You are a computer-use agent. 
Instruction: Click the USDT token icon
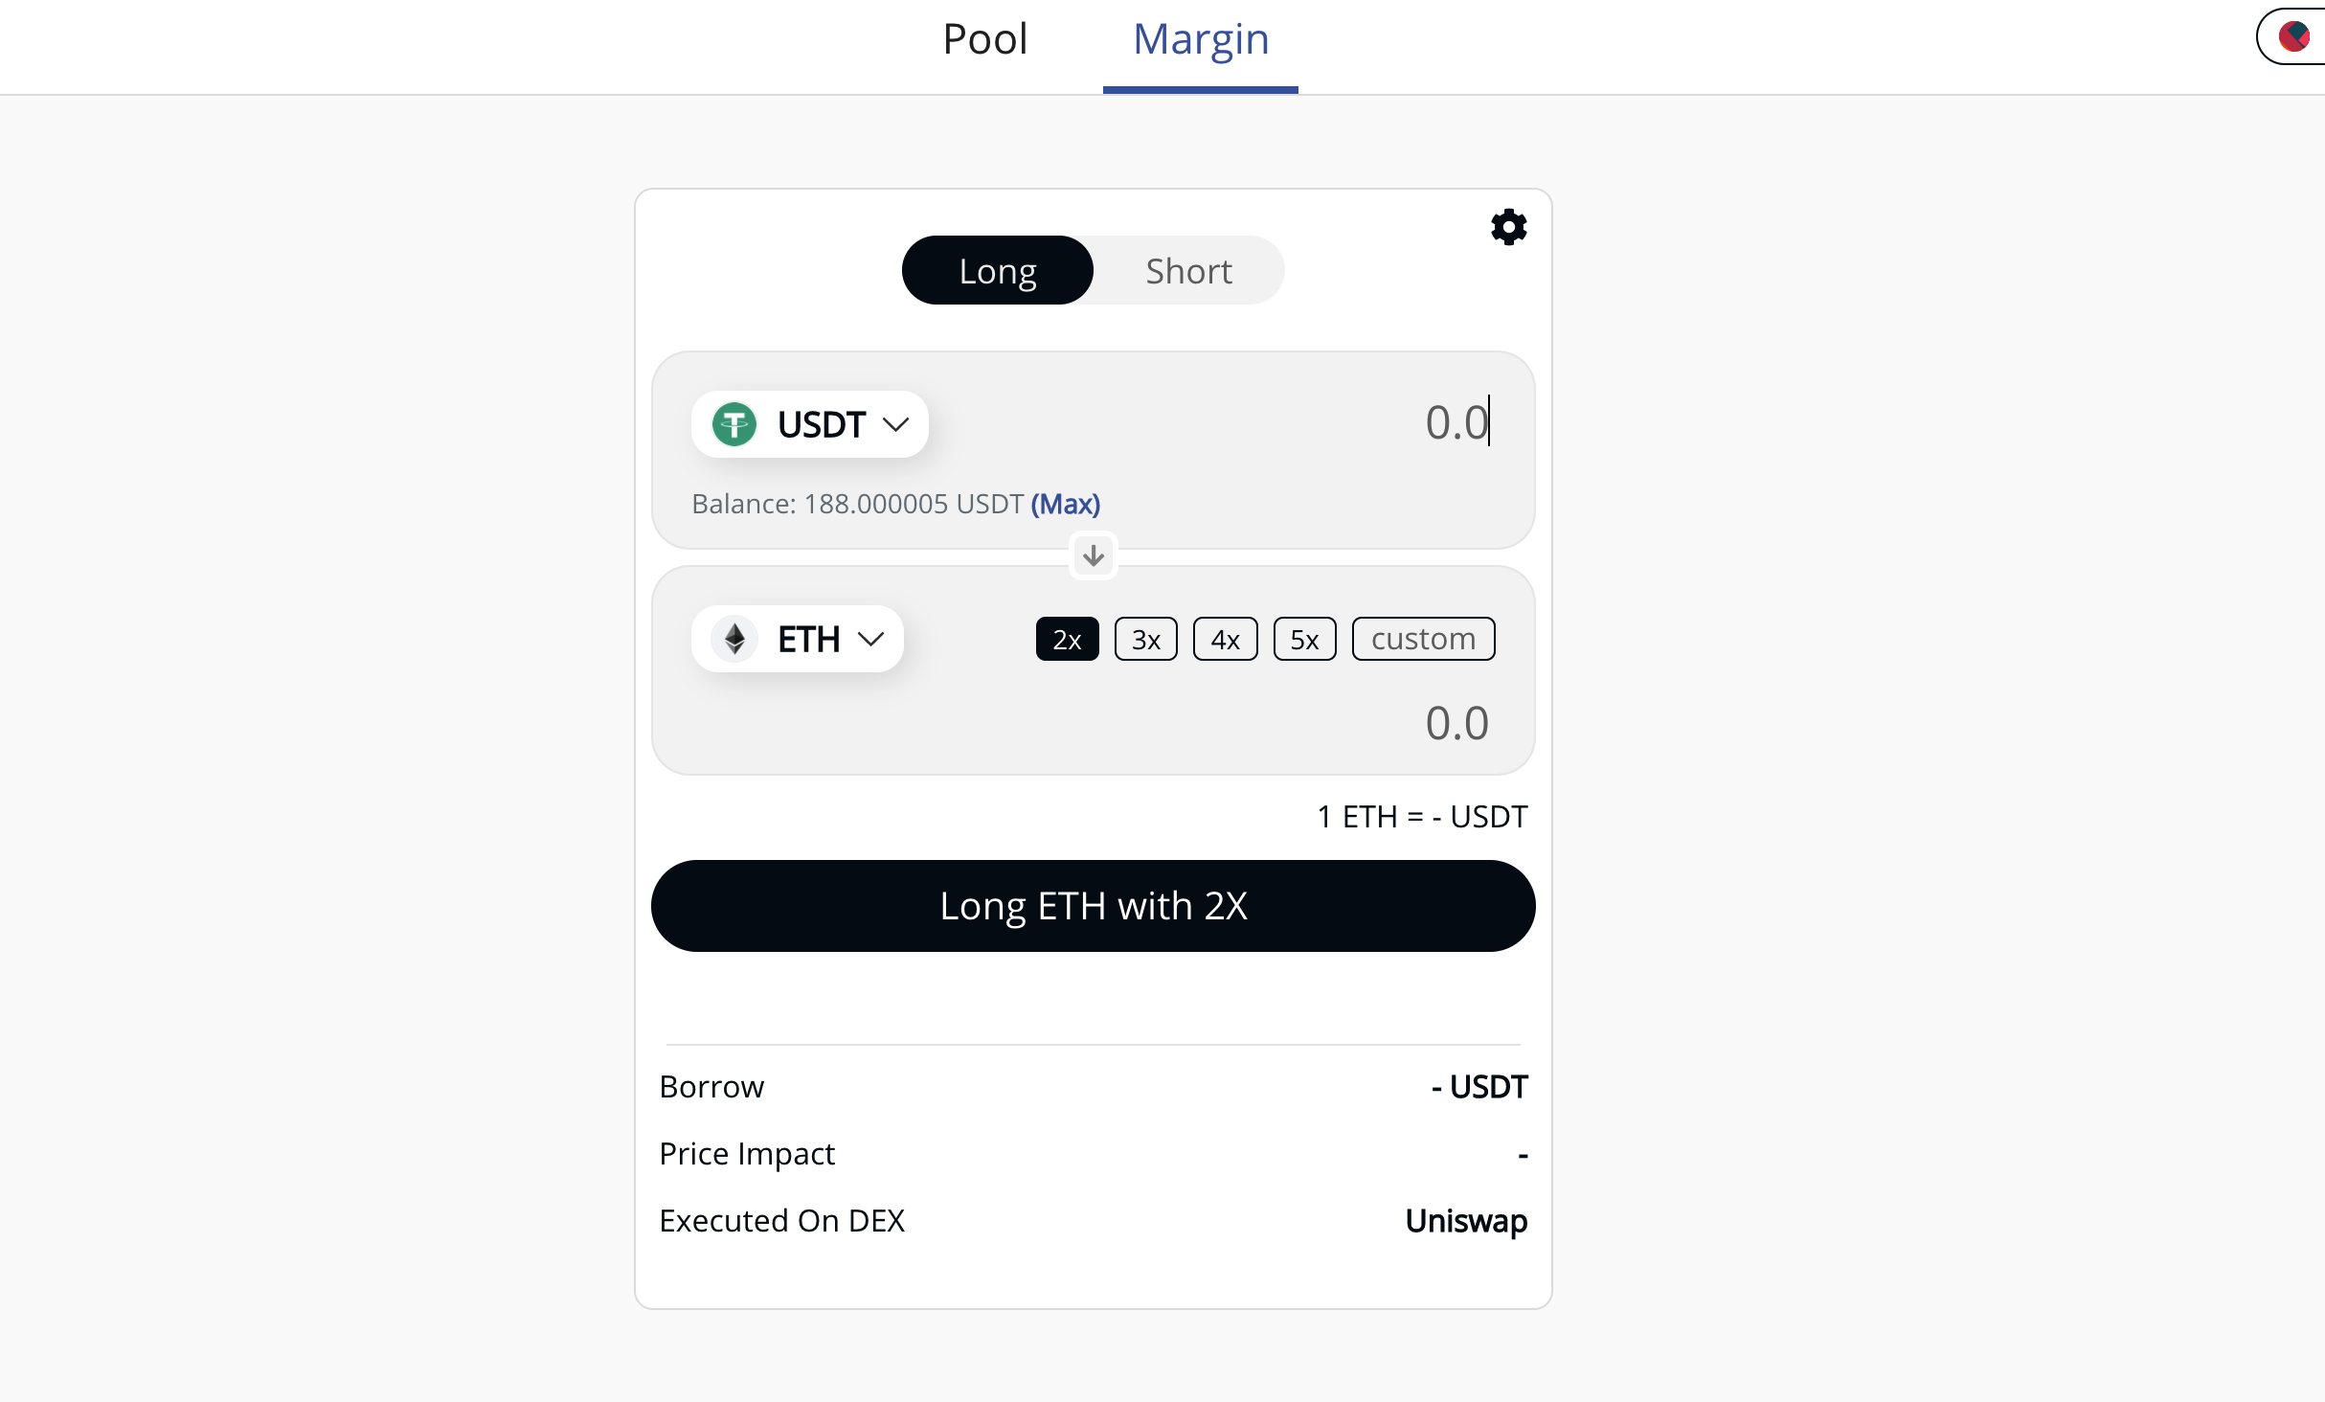coord(734,423)
